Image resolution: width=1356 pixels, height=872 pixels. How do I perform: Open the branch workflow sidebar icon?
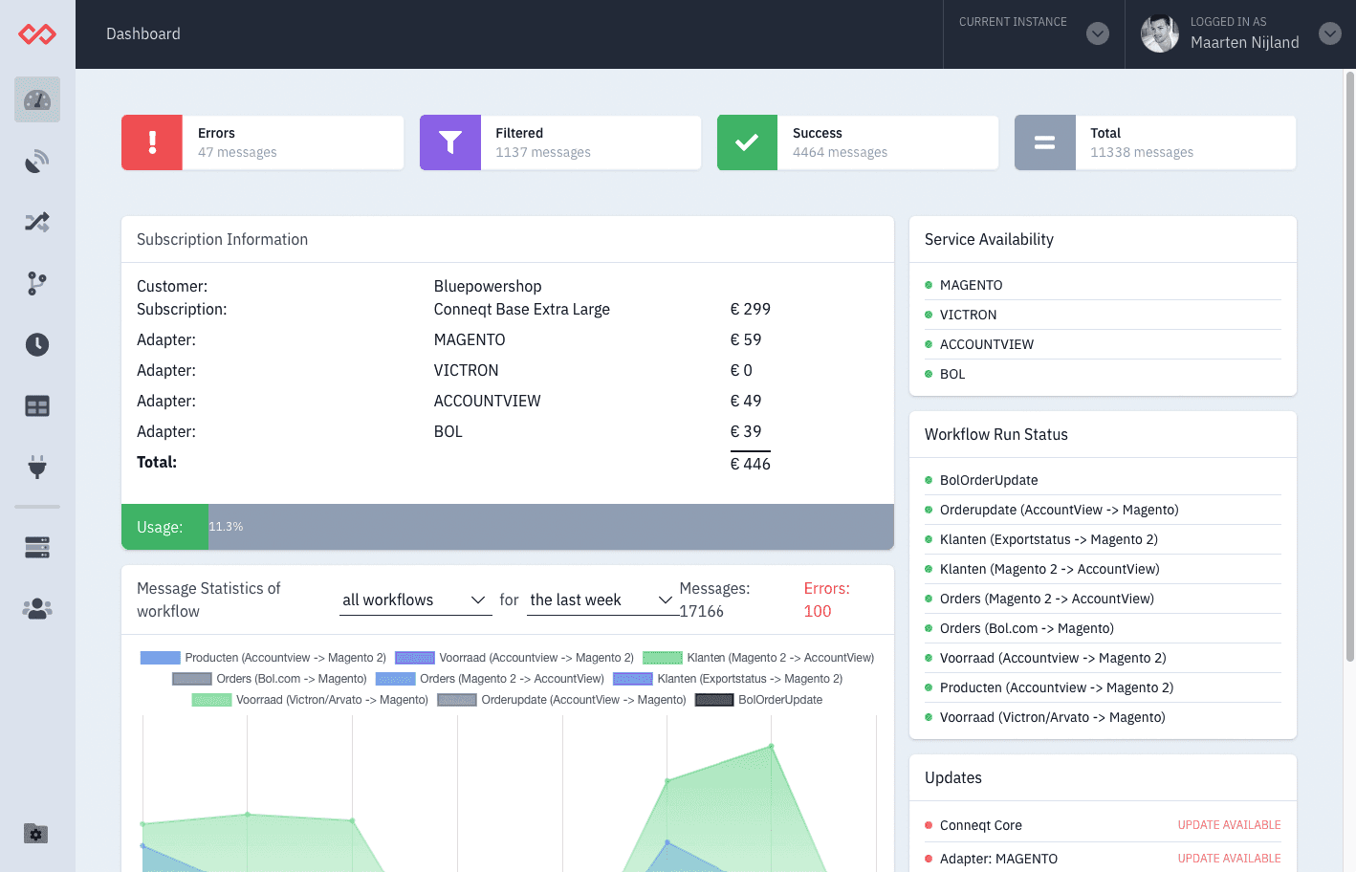point(37,283)
